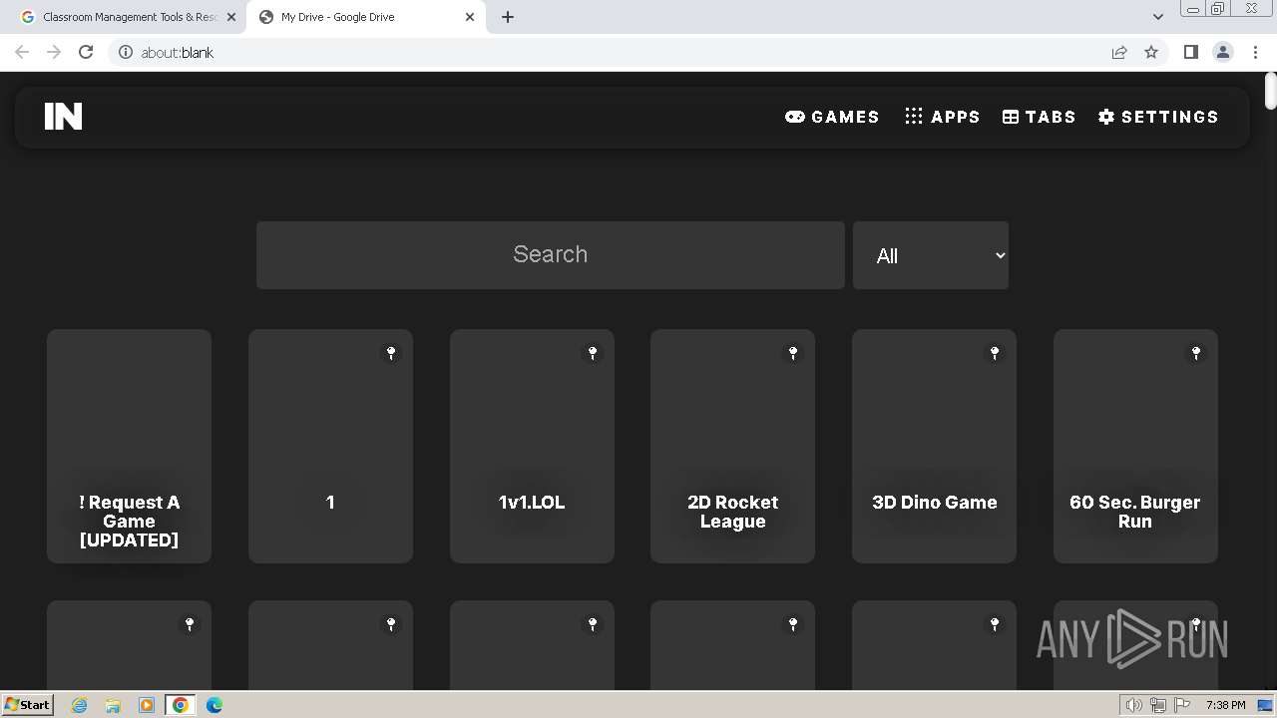Open the SETTINGS page
1277x718 pixels.
(1158, 117)
